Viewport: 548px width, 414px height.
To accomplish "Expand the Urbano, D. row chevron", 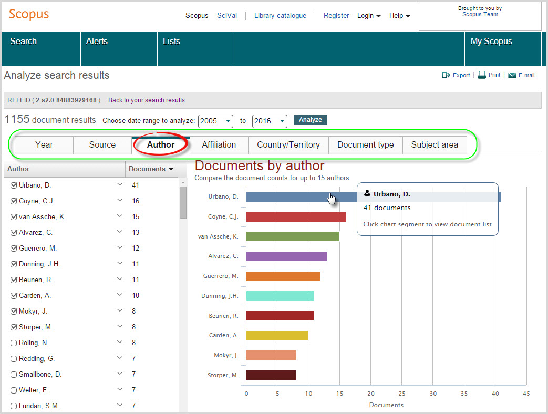I will (119, 184).
